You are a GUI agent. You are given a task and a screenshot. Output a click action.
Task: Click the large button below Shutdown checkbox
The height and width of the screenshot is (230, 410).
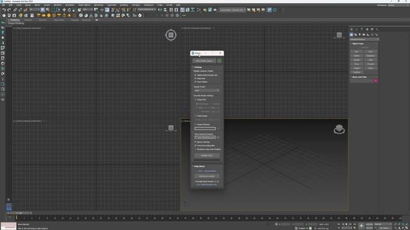click(x=206, y=155)
